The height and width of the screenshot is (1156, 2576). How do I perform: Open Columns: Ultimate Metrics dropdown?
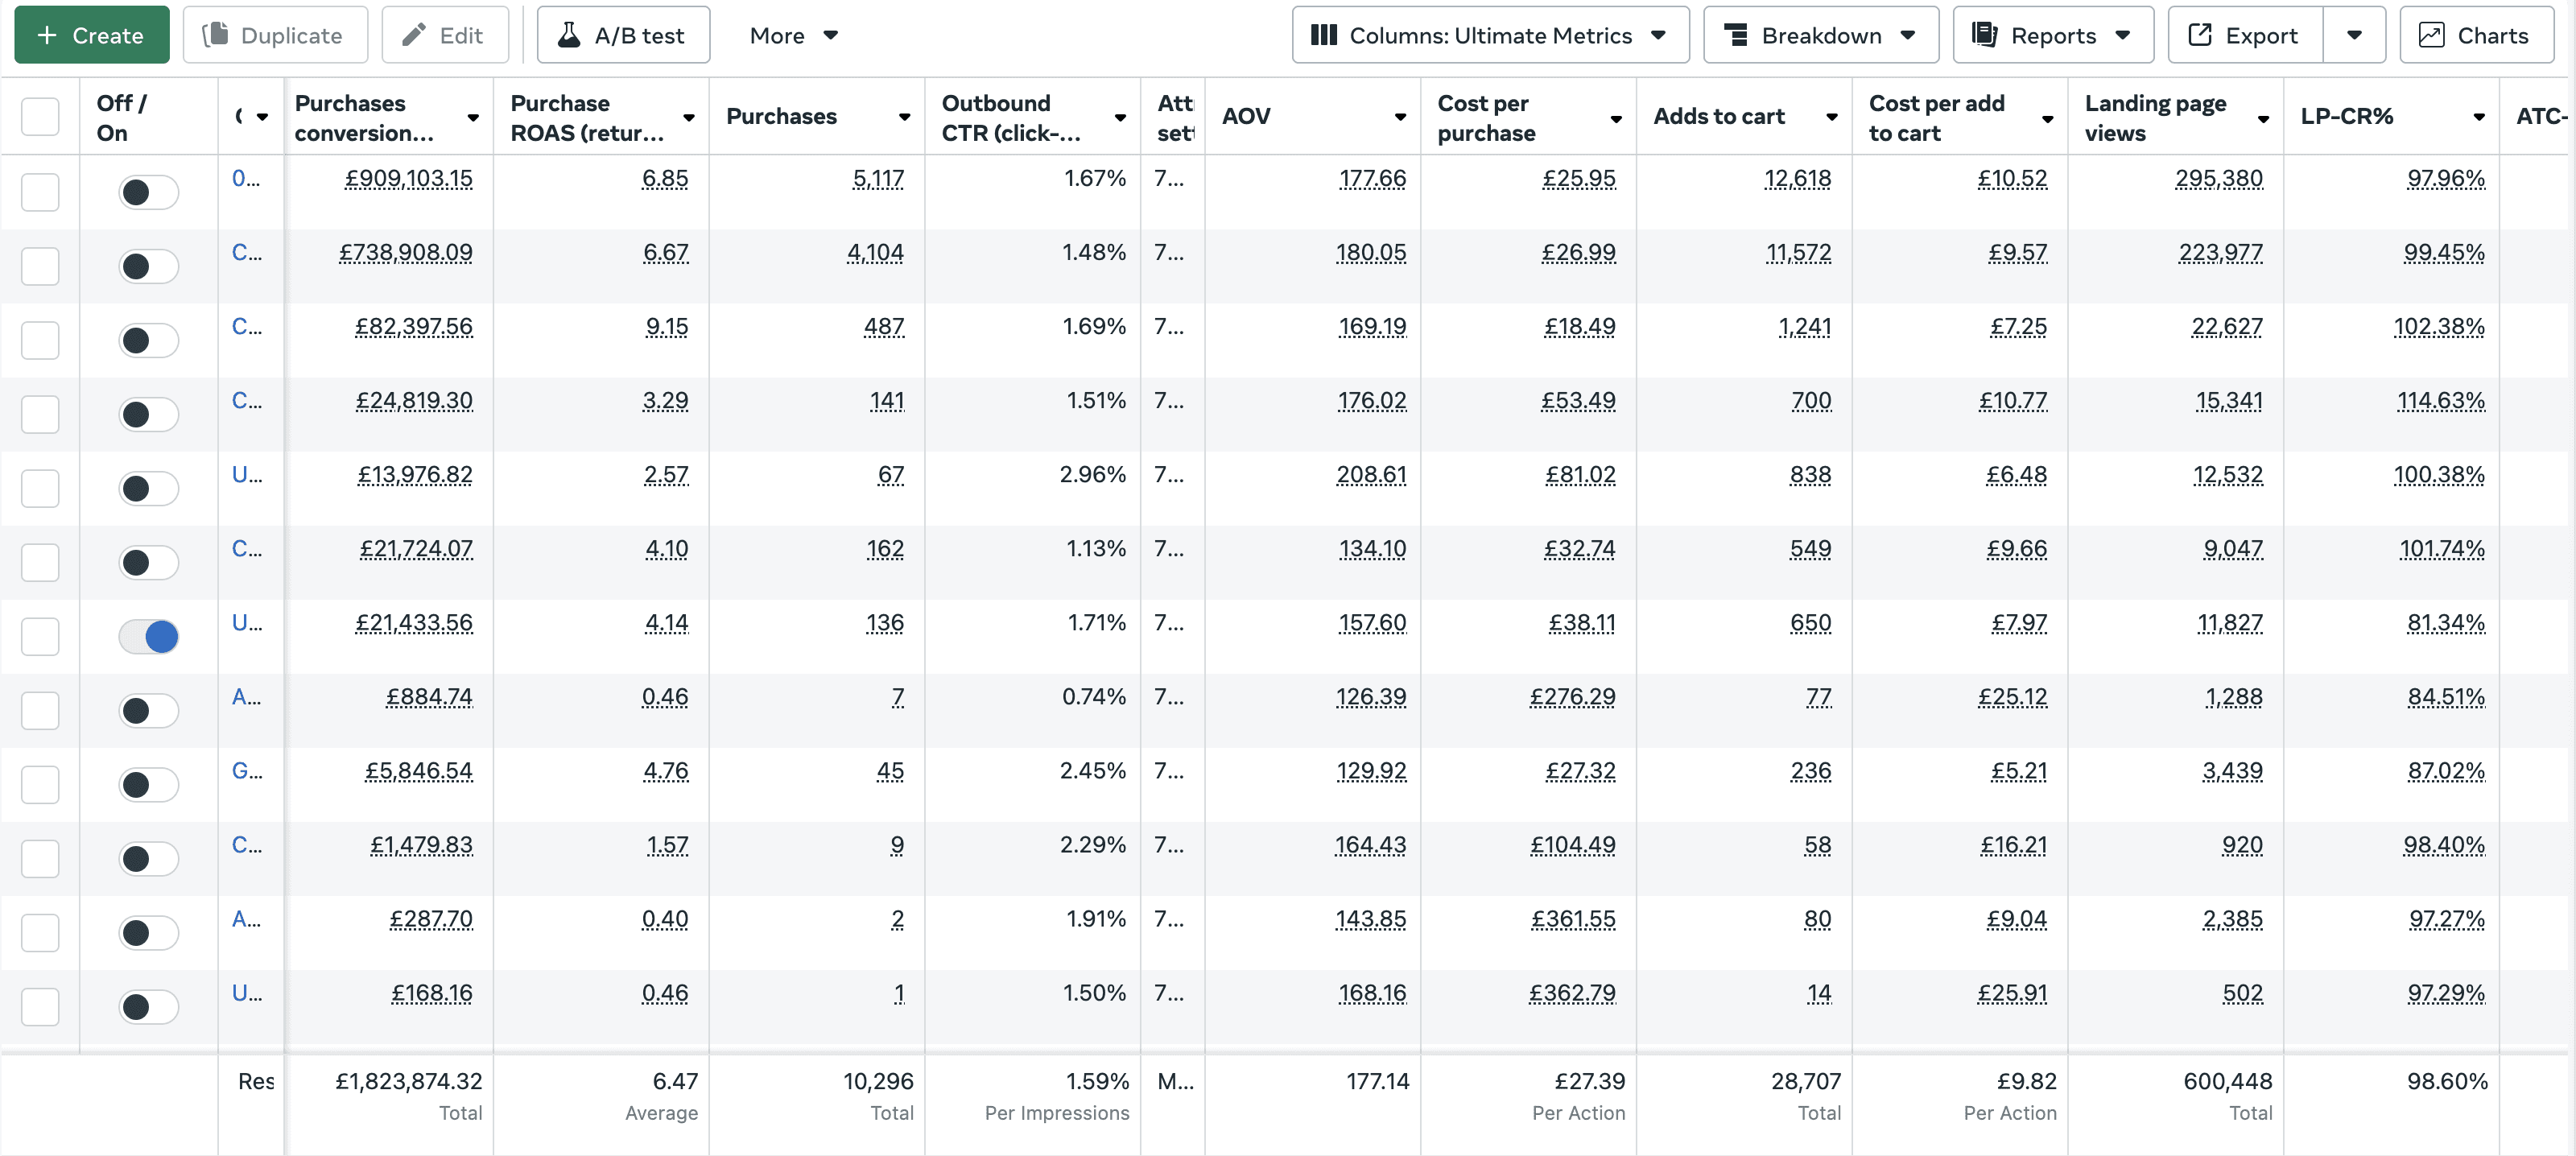1490,35
